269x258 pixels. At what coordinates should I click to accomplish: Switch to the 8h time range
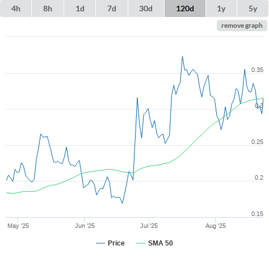48,9
